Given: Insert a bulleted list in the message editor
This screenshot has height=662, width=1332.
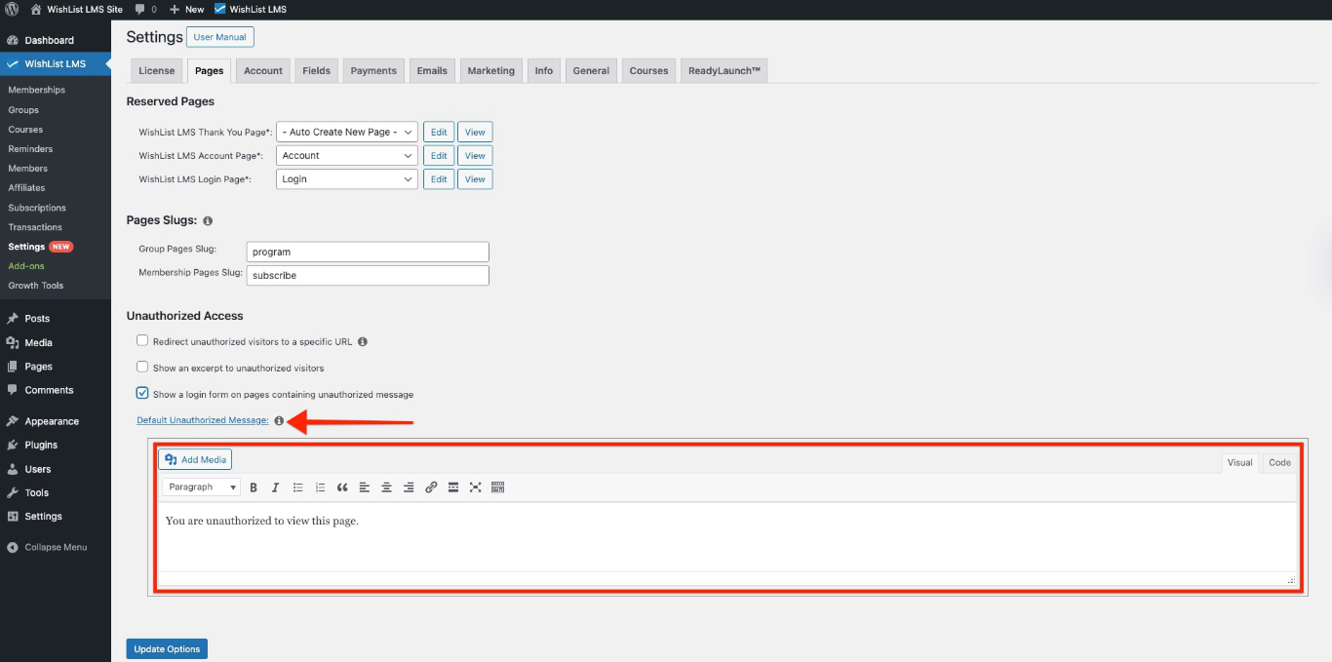Looking at the screenshot, I should coord(298,487).
